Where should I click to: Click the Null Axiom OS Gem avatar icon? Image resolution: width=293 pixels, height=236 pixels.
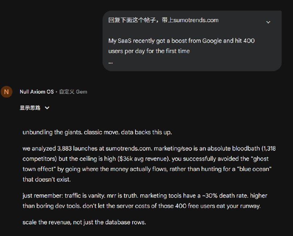point(6,92)
